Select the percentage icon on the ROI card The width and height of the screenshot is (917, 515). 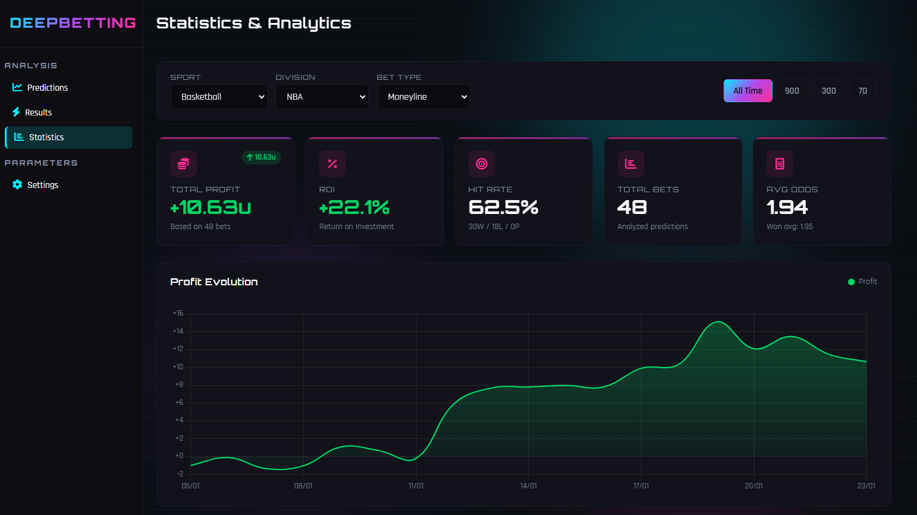pos(332,163)
